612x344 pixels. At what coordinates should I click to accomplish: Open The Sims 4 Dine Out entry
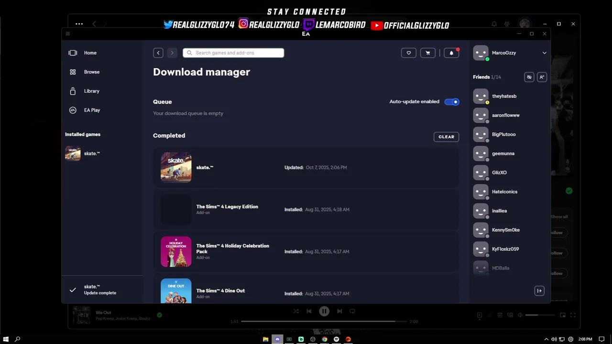point(306,290)
